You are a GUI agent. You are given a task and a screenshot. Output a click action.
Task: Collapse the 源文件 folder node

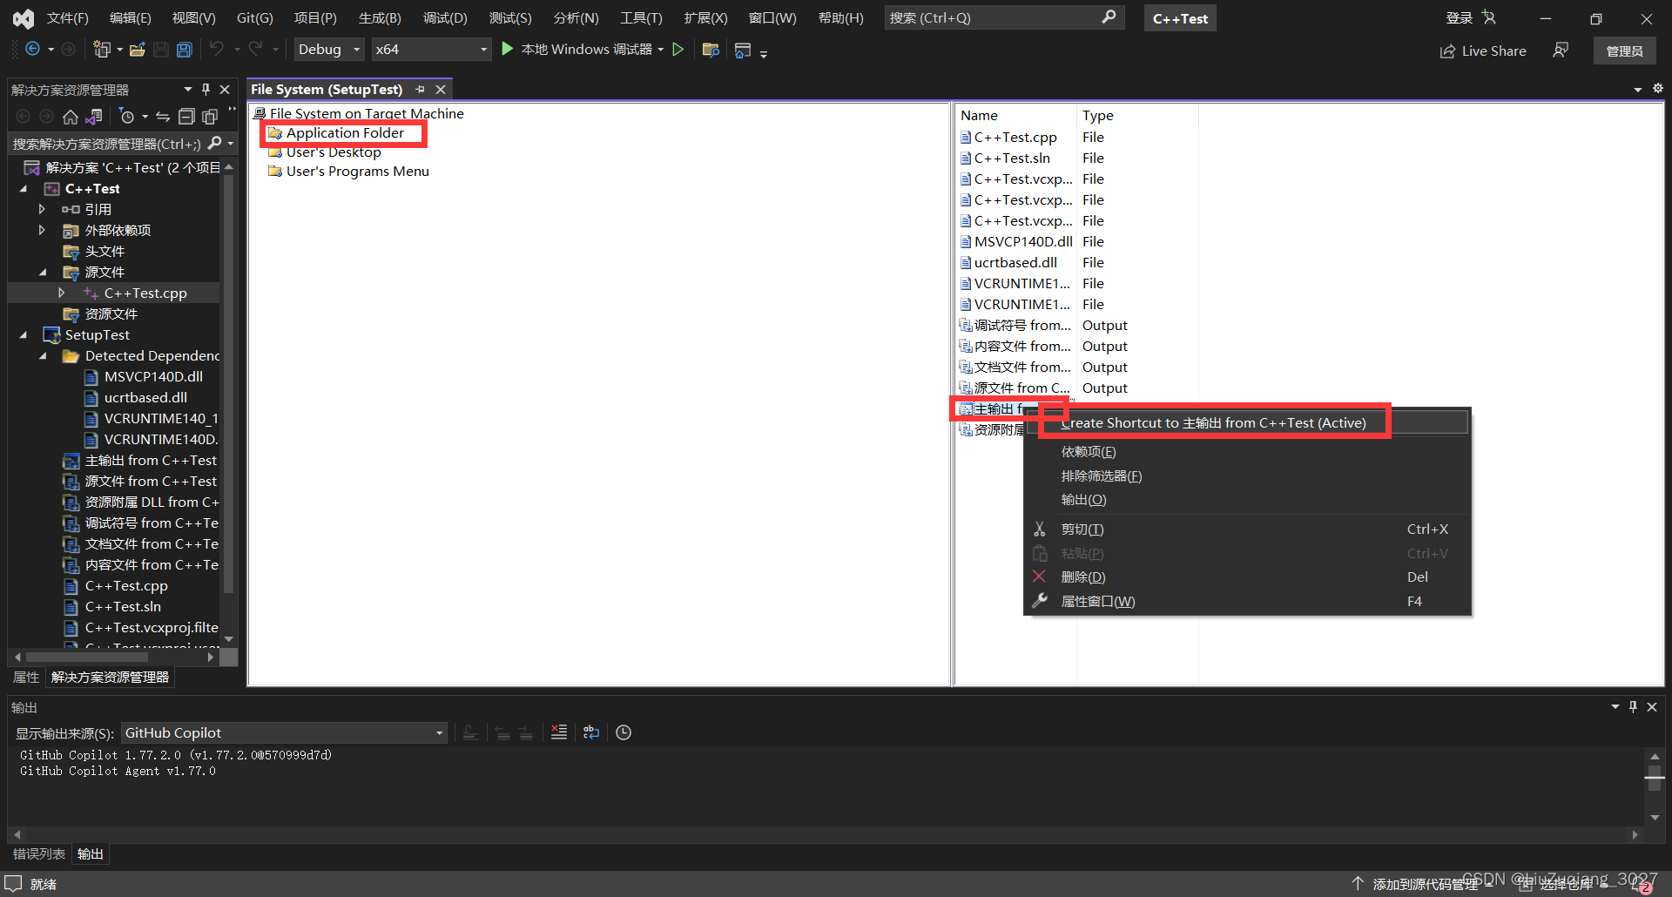point(42,272)
